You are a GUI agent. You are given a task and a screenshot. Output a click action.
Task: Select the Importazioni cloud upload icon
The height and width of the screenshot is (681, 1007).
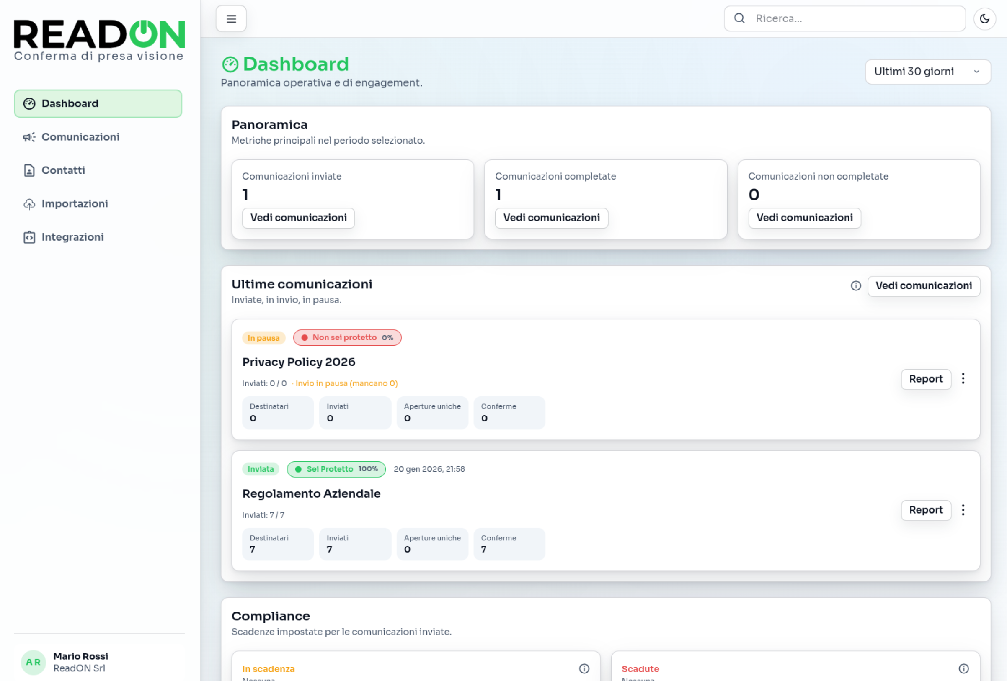click(x=28, y=203)
